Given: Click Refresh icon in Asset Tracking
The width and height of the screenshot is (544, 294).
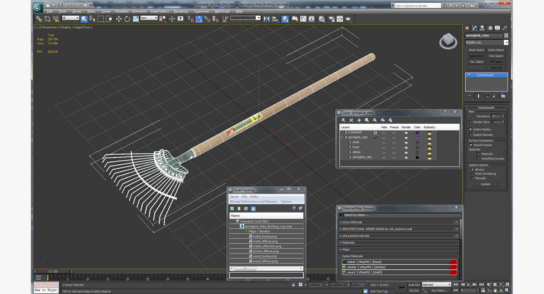Looking at the screenshot, I should coord(232,209).
